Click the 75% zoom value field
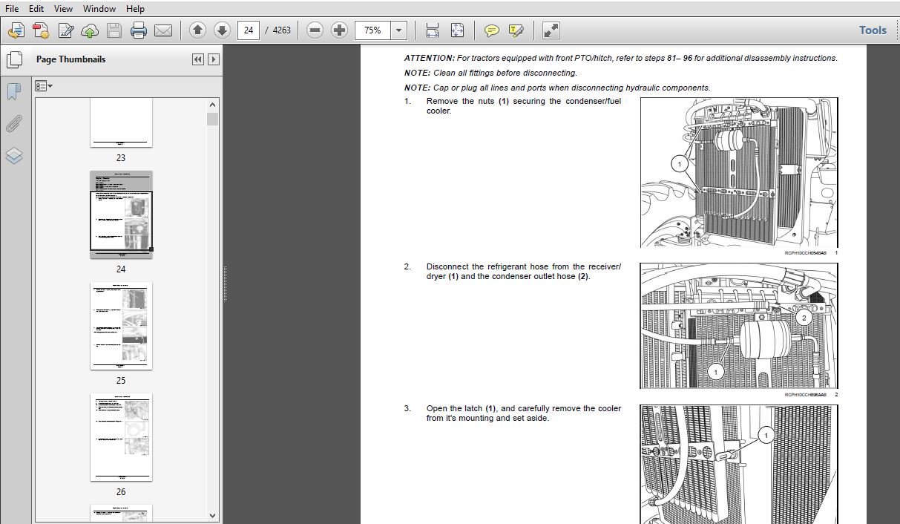 373,30
